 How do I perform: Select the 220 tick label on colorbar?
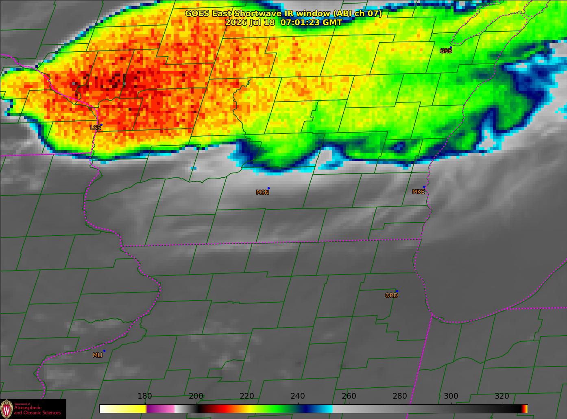click(x=247, y=396)
